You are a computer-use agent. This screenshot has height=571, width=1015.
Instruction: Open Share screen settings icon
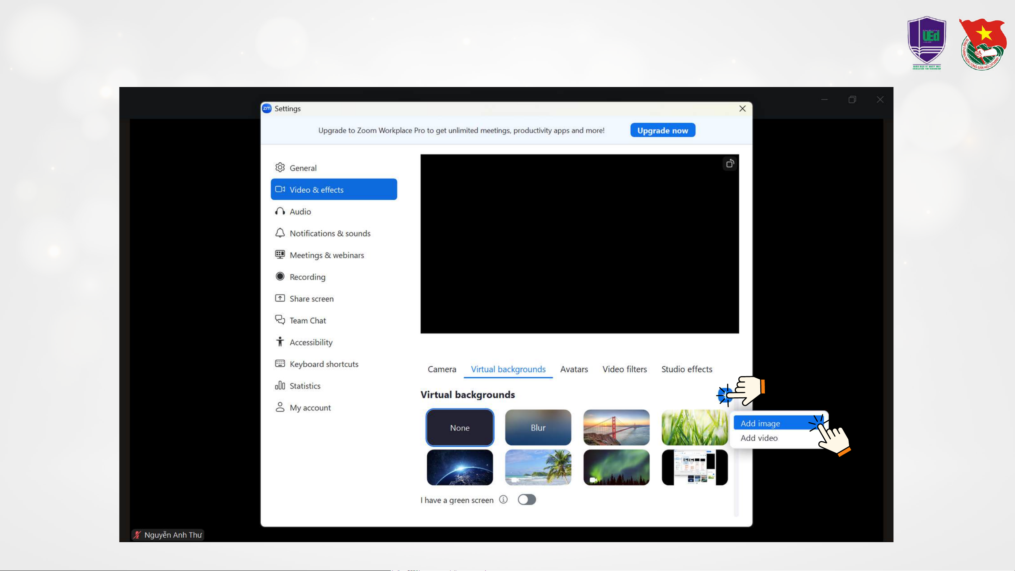click(280, 298)
